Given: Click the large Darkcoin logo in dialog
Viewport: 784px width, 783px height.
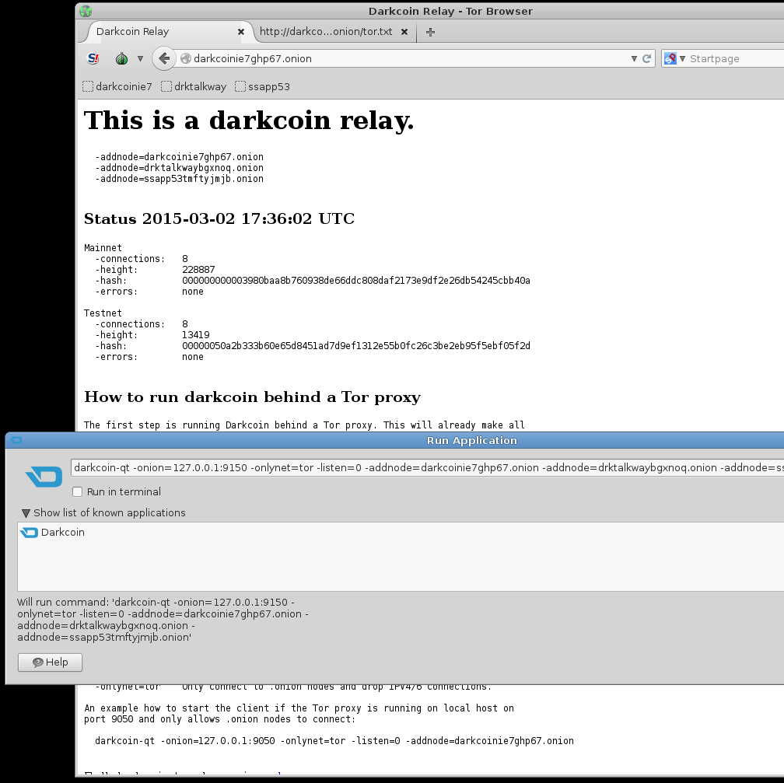Looking at the screenshot, I should point(44,476).
